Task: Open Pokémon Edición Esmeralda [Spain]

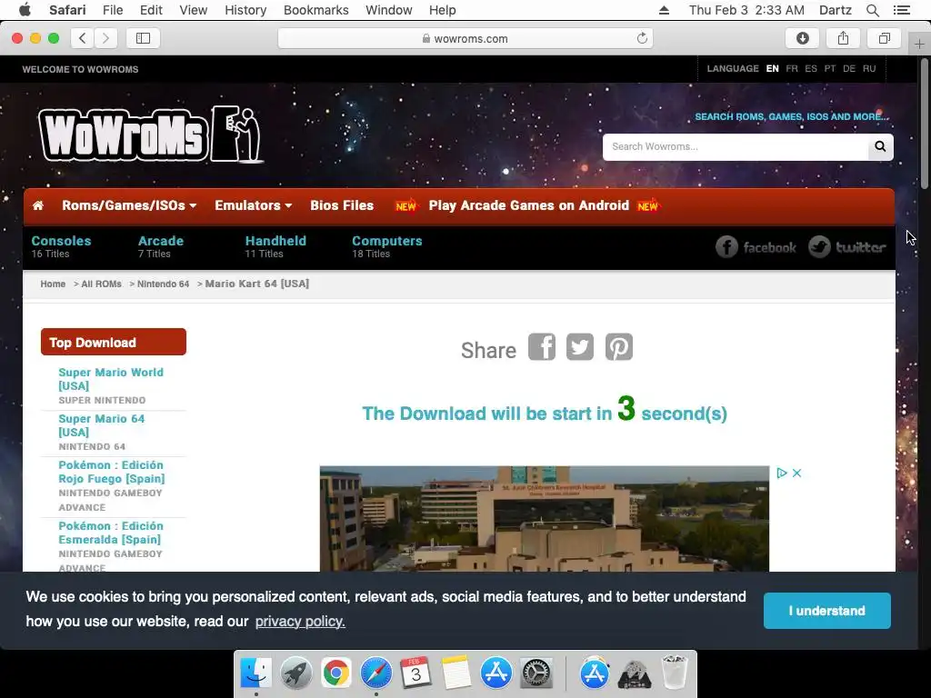Action: click(x=111, y=533)
